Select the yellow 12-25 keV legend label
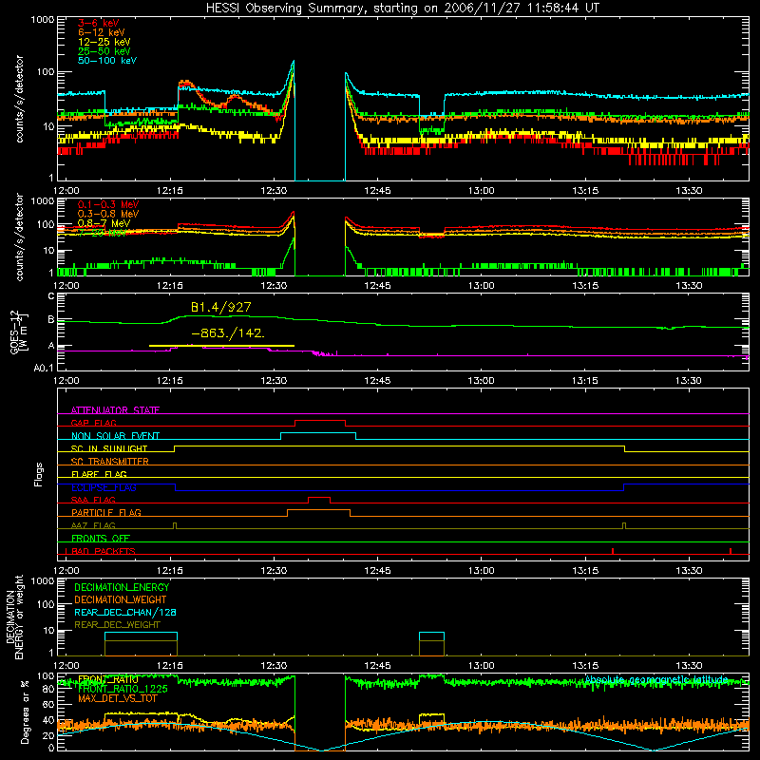This screenshot has height=760, width=760. pos(104,42)
